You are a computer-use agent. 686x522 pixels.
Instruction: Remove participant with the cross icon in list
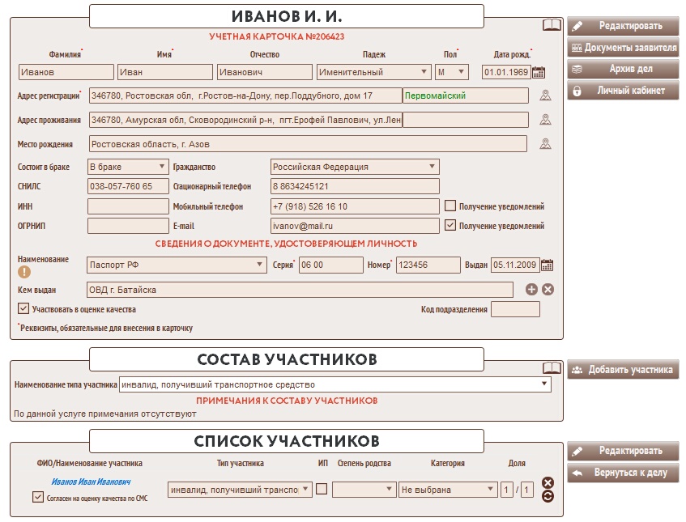click(548, 482)
